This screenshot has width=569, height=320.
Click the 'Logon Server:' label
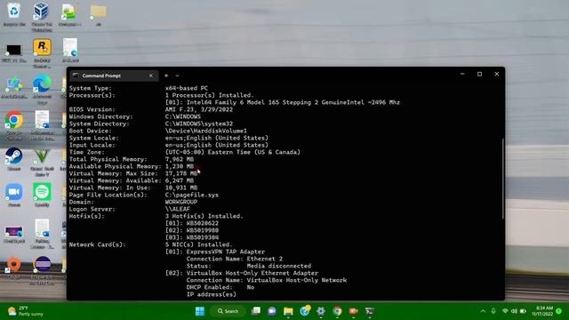[x=92, y=209]
